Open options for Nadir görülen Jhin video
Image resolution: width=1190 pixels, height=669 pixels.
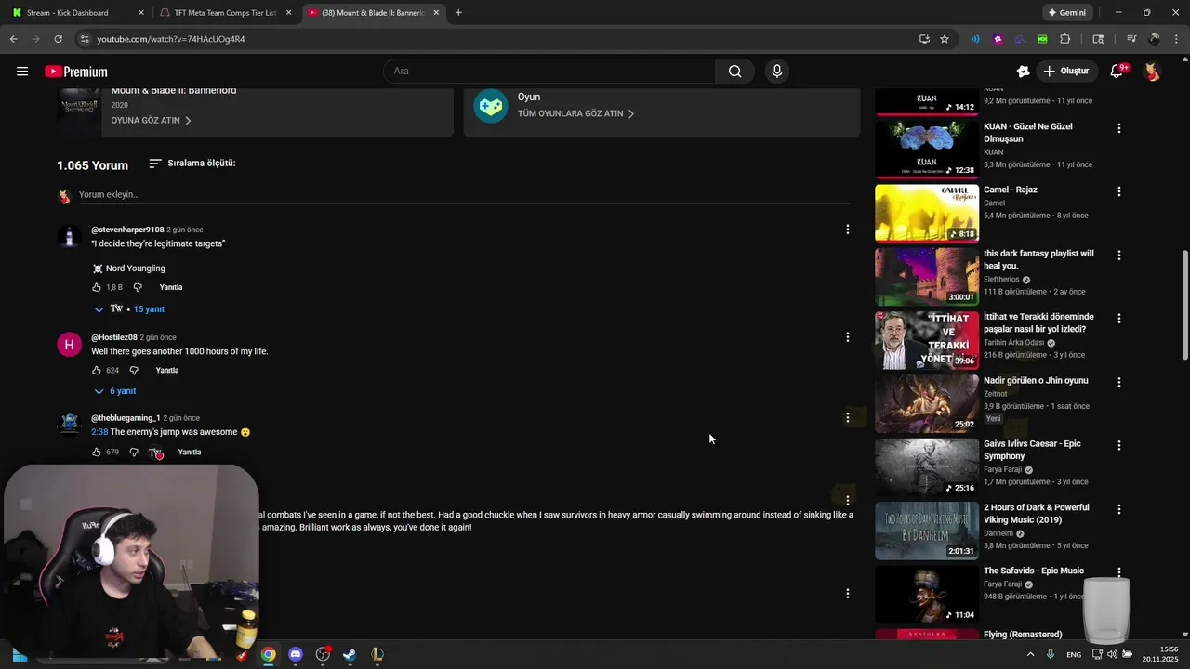(x=1119, y=382)
